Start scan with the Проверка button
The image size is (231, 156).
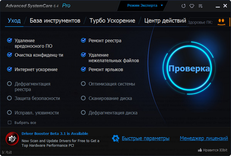(189, 68)
